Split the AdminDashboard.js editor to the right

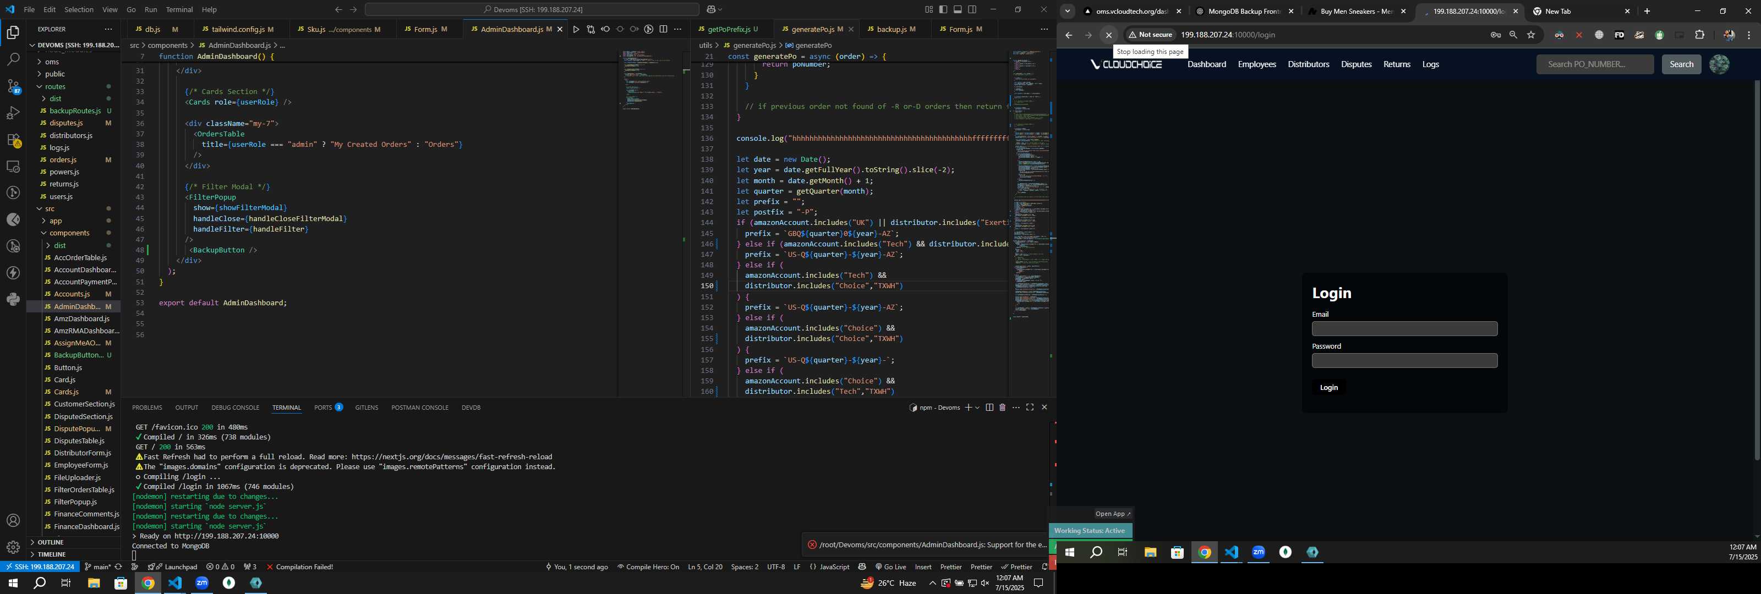pos(663,29)
